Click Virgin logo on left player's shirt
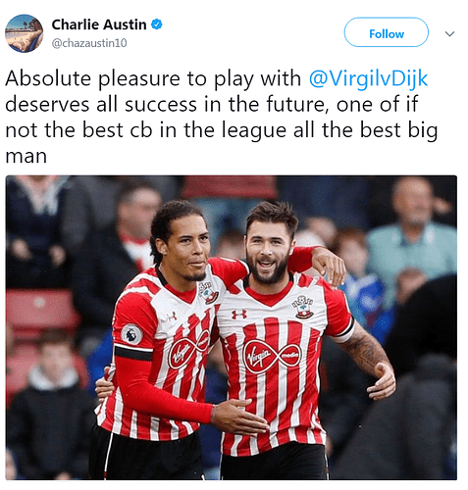This screenshot has height=490, width=468. pyautogui.click(x=188, y=351)
